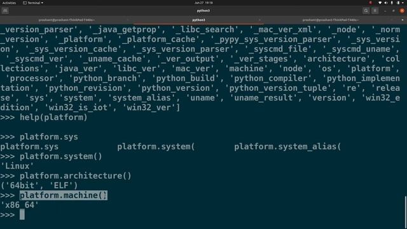Close the python3 tab

[259, 20]
